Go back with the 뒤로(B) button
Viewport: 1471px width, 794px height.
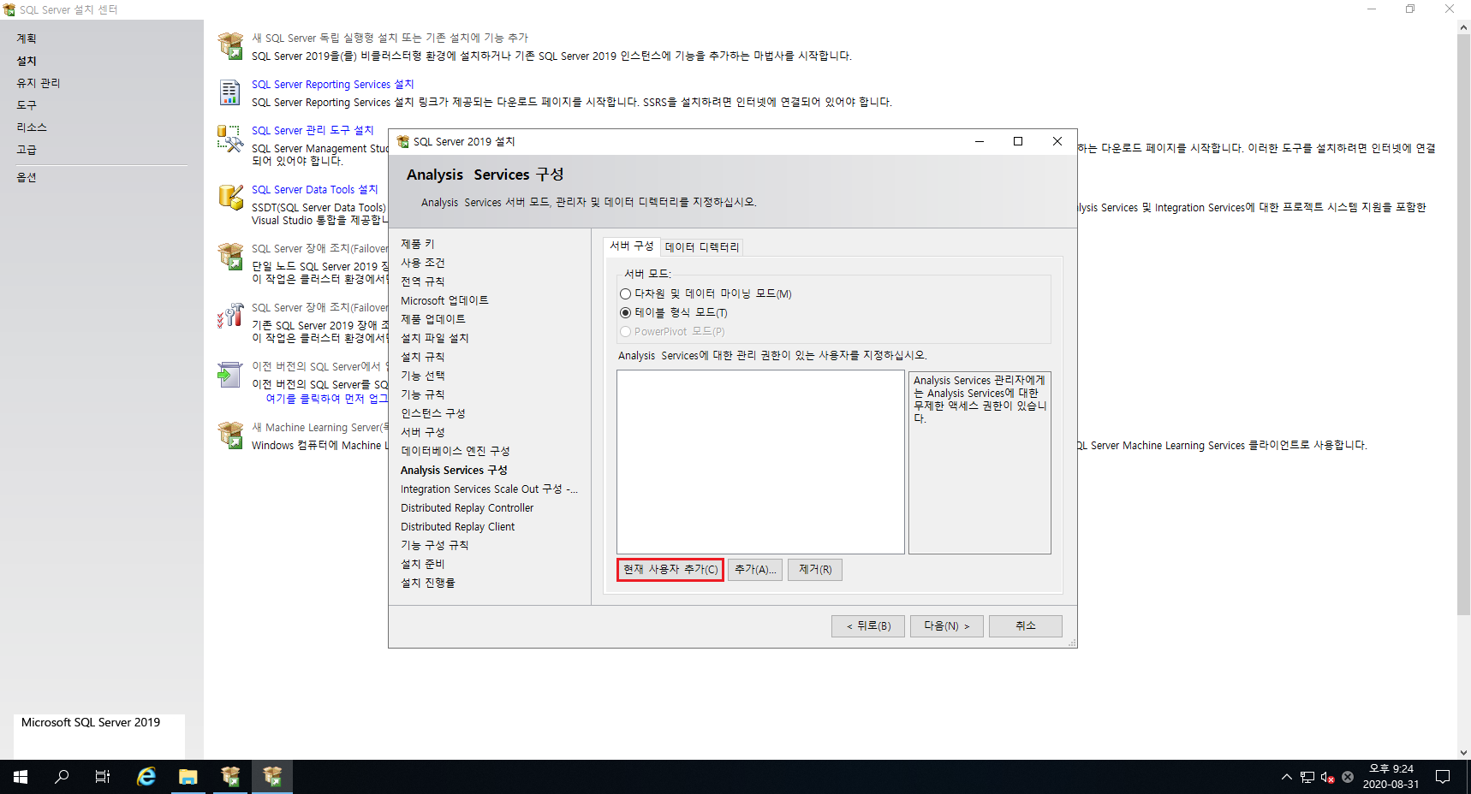[x=868, y=626]
